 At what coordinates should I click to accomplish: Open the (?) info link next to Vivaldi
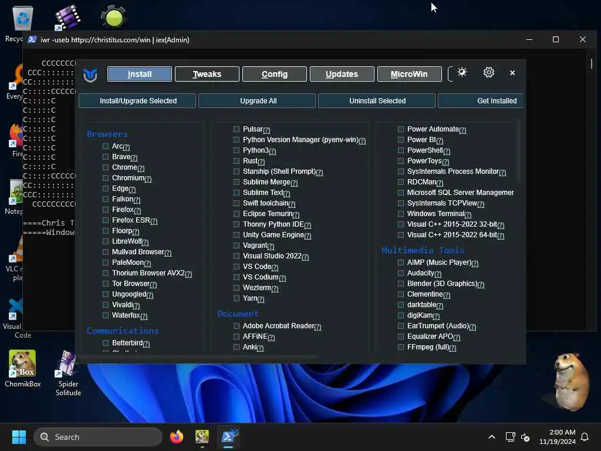[x=136, y=305]
